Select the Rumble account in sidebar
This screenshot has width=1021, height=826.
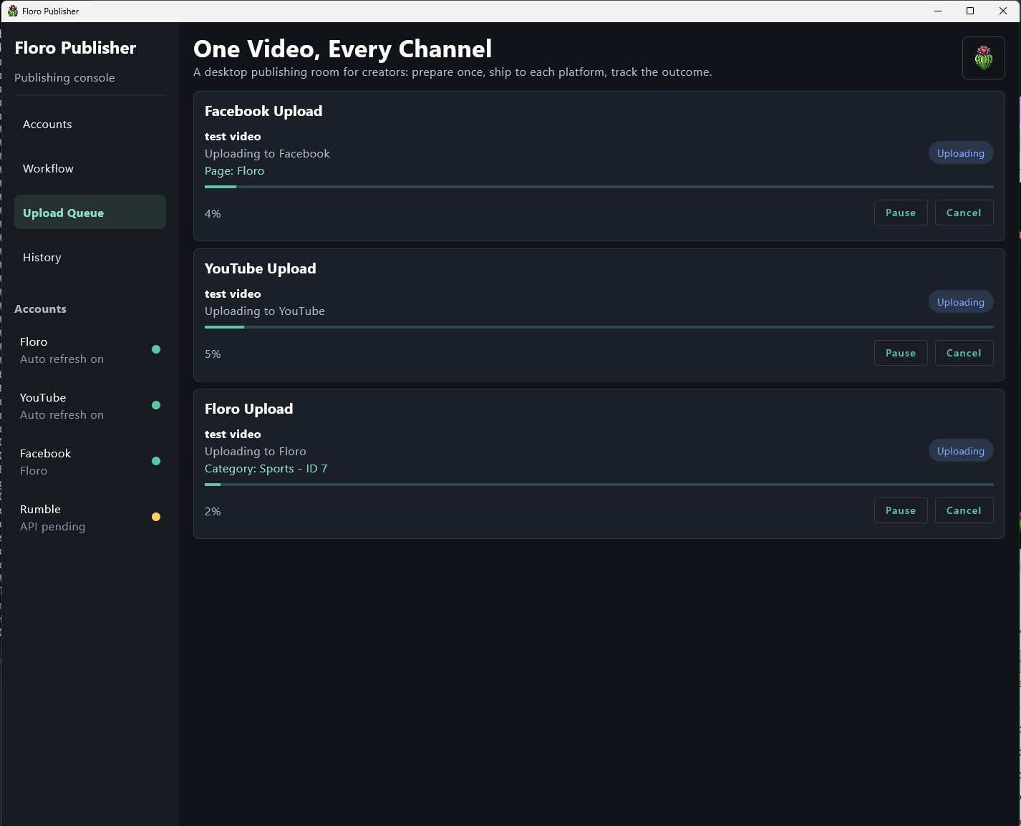[90, 518]
